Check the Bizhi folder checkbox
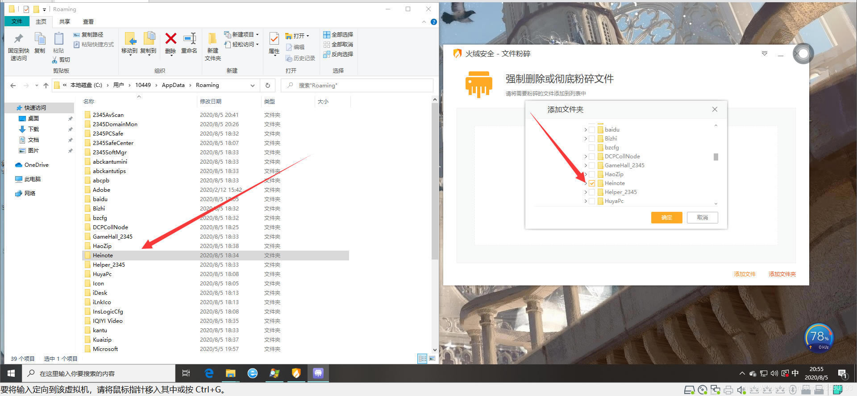The height and width of the screenshot is (396, 857). pyautogui.click(x=592, y=139)
